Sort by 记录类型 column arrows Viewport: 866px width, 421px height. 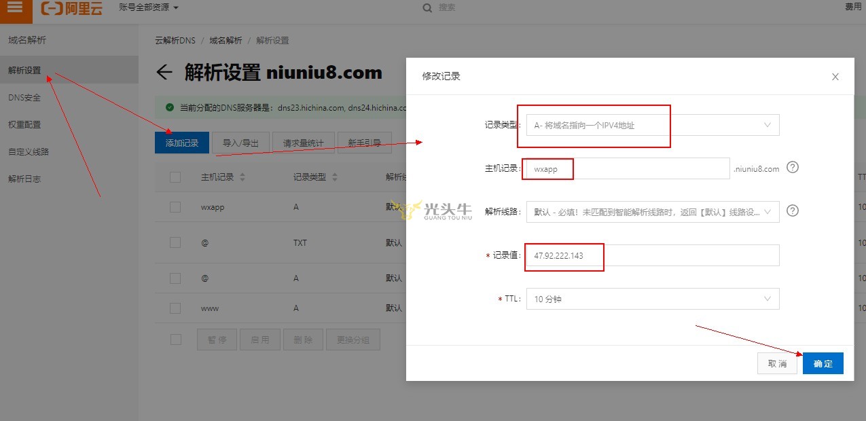pyautogui.click(x=335, y=177)
